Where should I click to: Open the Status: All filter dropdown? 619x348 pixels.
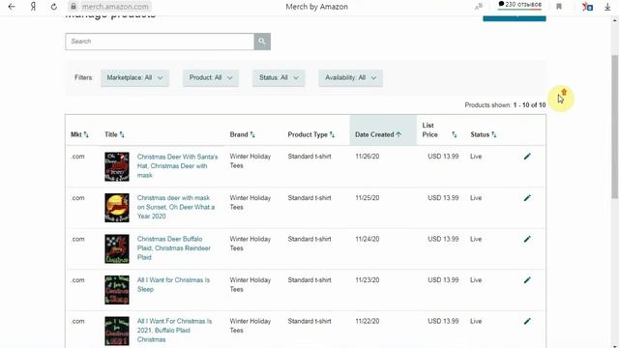coord(279,77)
